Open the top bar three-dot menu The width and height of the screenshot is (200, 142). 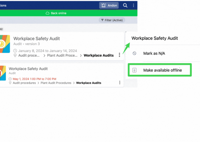(133, 5)
